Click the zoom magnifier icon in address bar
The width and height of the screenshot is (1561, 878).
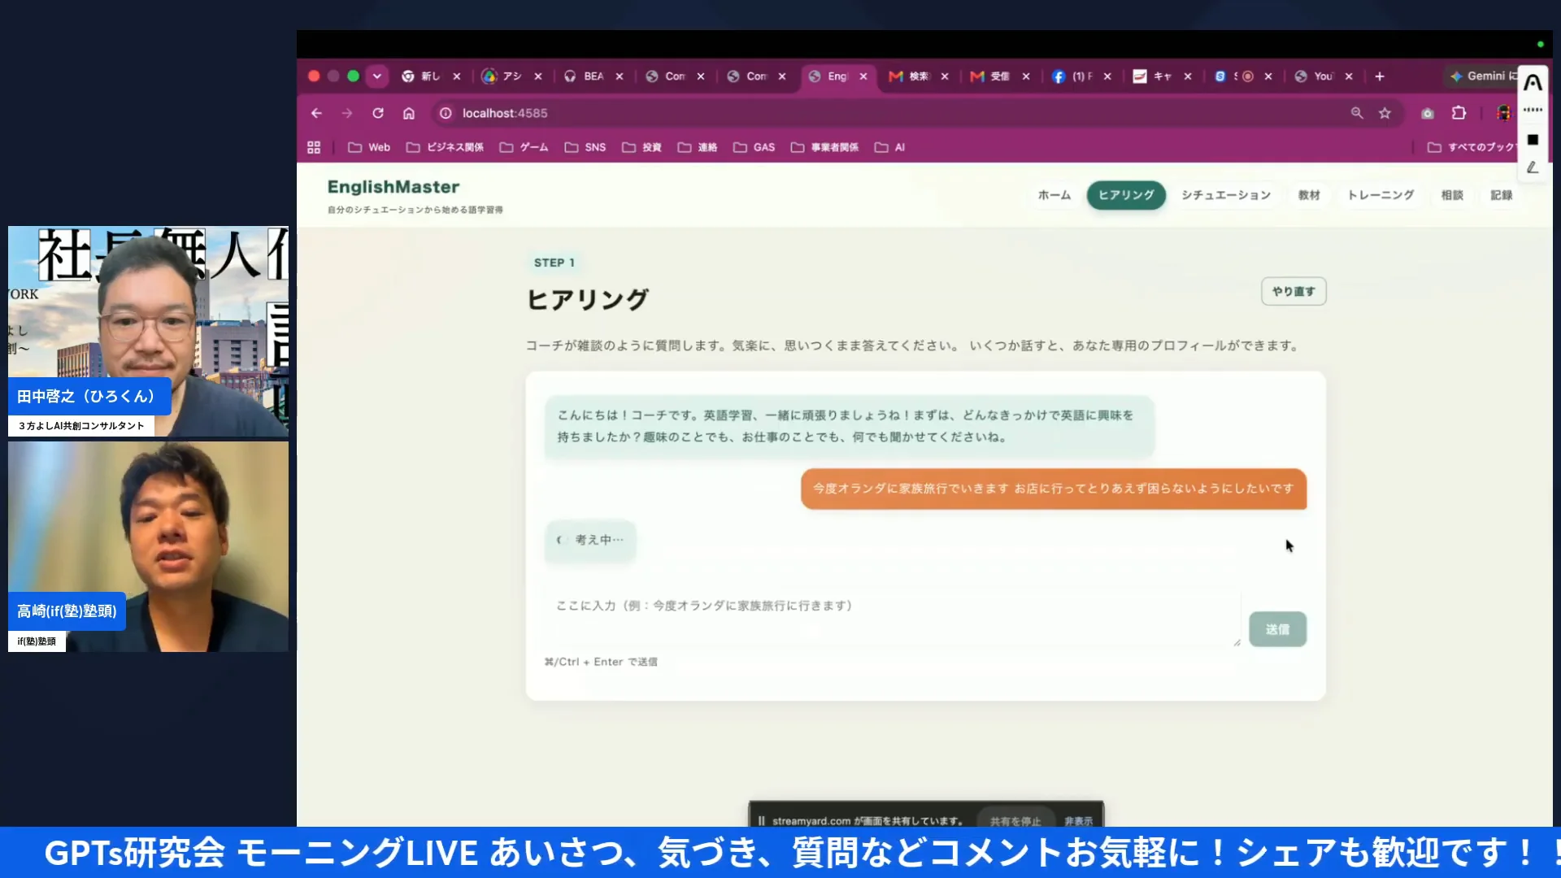tap(1357, 113)
